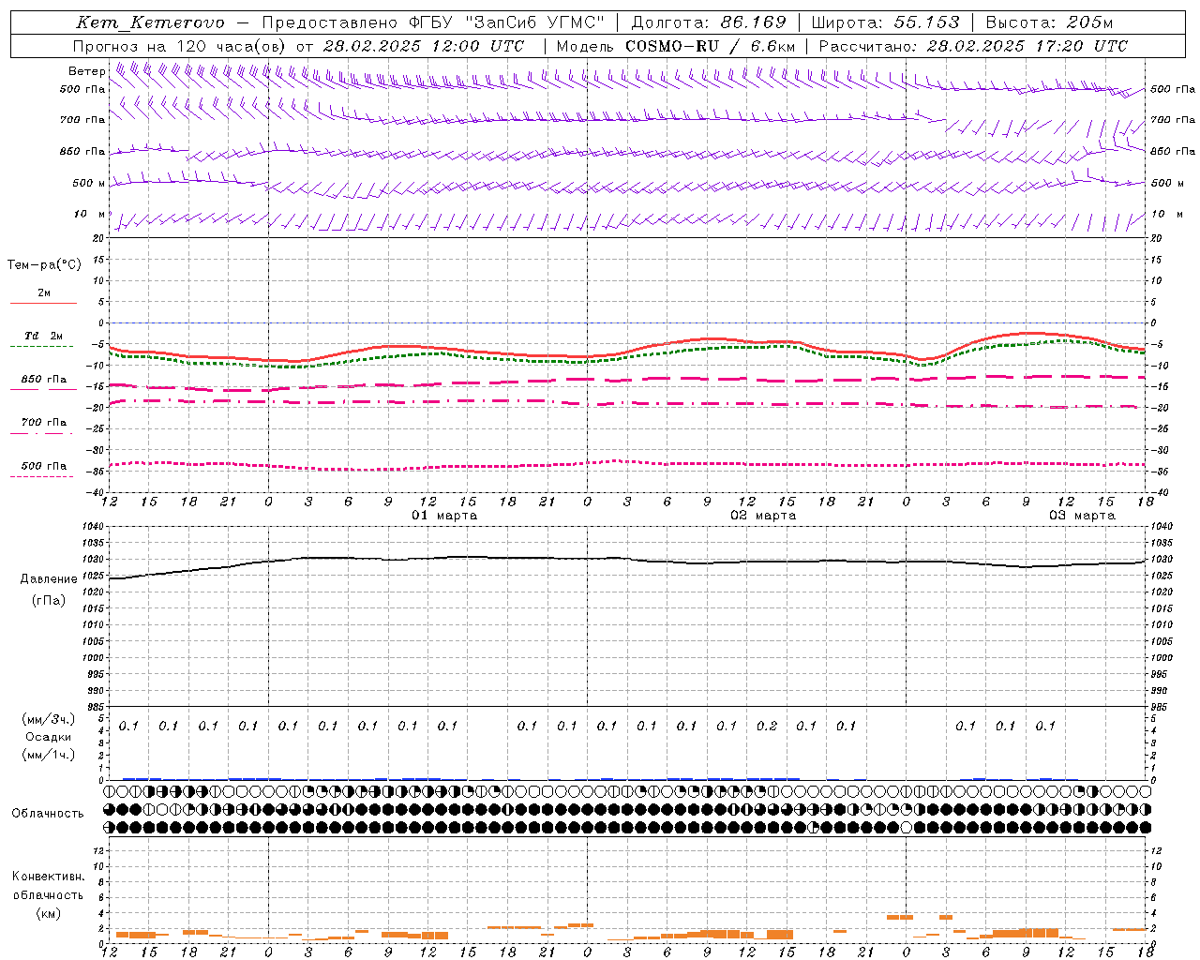1200x960 pixels.
Task: Click the Конвективн. convective cloud label
Action: (x=48, y=877)
